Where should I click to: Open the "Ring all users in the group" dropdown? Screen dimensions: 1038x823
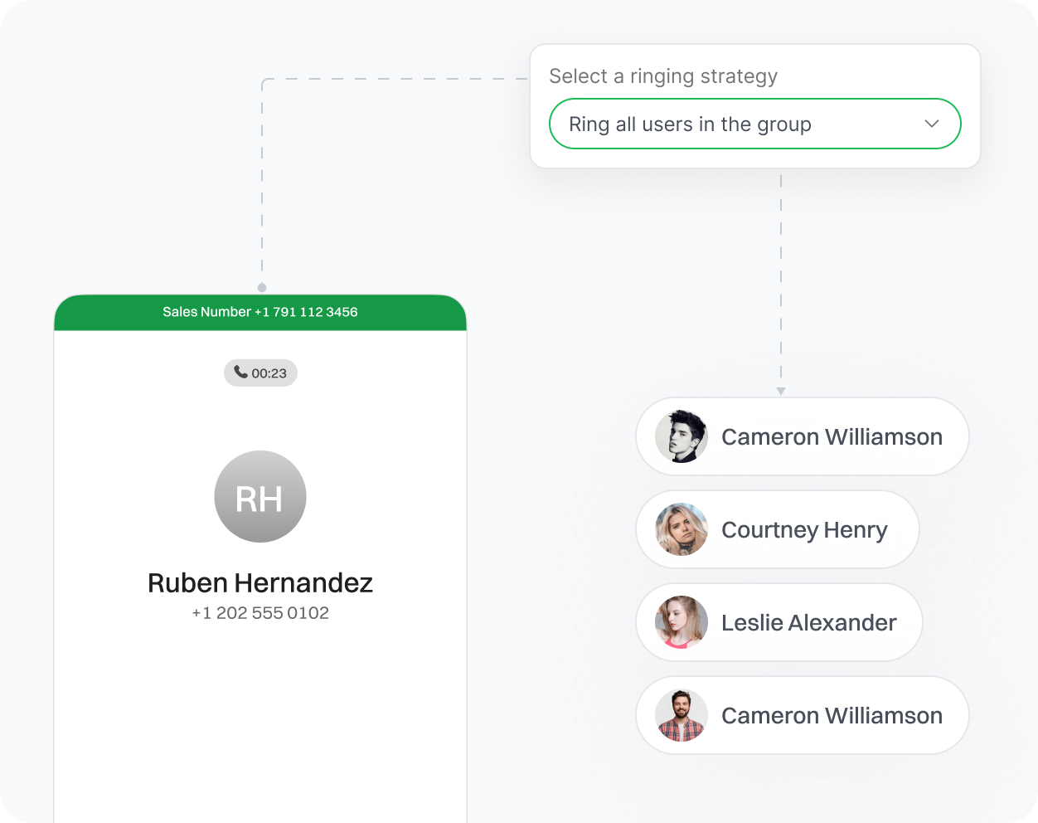(x=730, y=124)
